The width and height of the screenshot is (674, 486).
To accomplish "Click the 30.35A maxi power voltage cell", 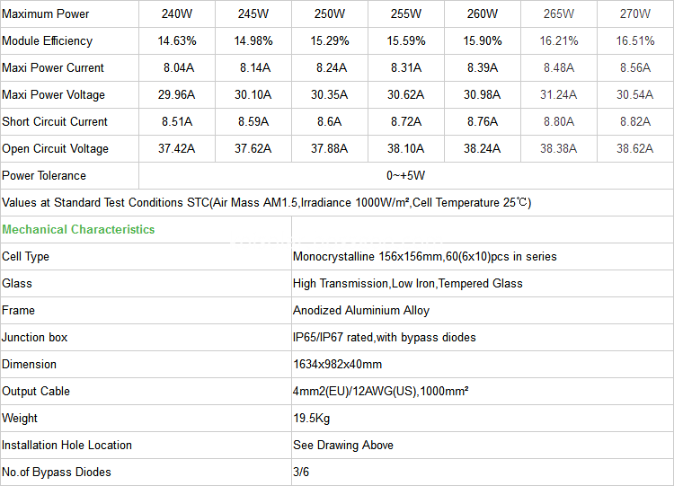I will (329, 94).
